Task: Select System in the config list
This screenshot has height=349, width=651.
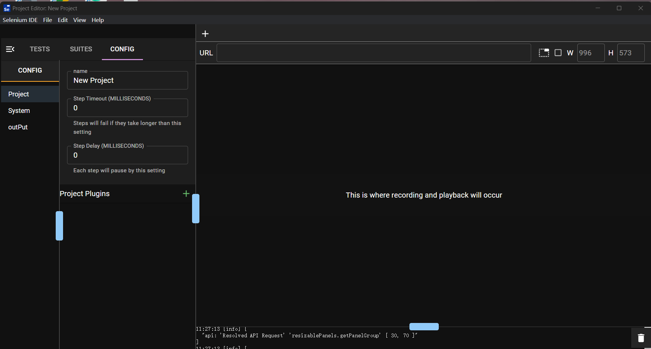Action: [30, 111]
